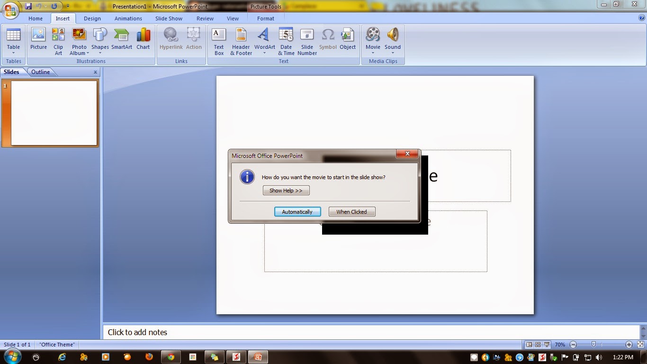Click the Redo icon in Quick Access
The image size is (647, 364).
point(54,6)
